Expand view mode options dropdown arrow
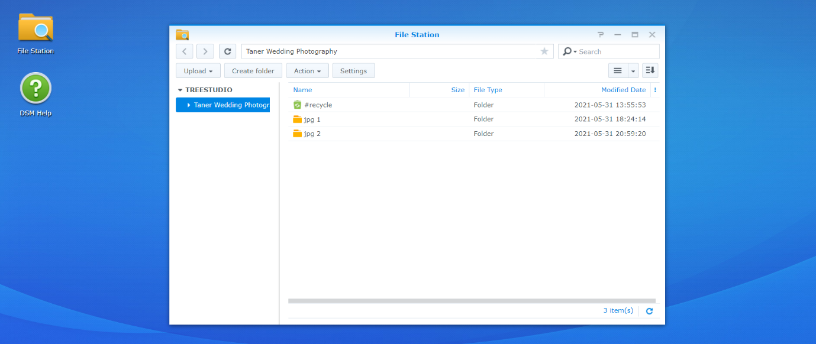 point(633,71)
